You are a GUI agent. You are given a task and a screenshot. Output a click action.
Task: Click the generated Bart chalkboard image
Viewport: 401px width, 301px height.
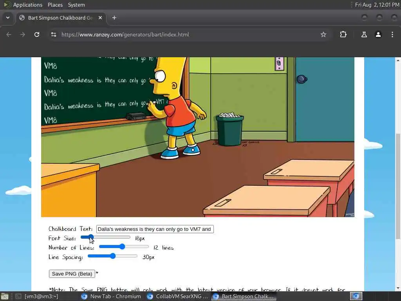click(x=198, y=137)
